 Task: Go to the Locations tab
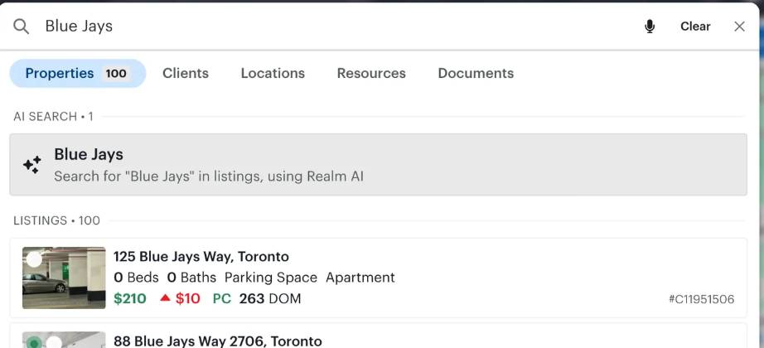pos(273,74)
